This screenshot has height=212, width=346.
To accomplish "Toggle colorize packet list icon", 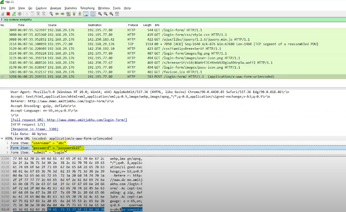I will [x=93, y=14].
